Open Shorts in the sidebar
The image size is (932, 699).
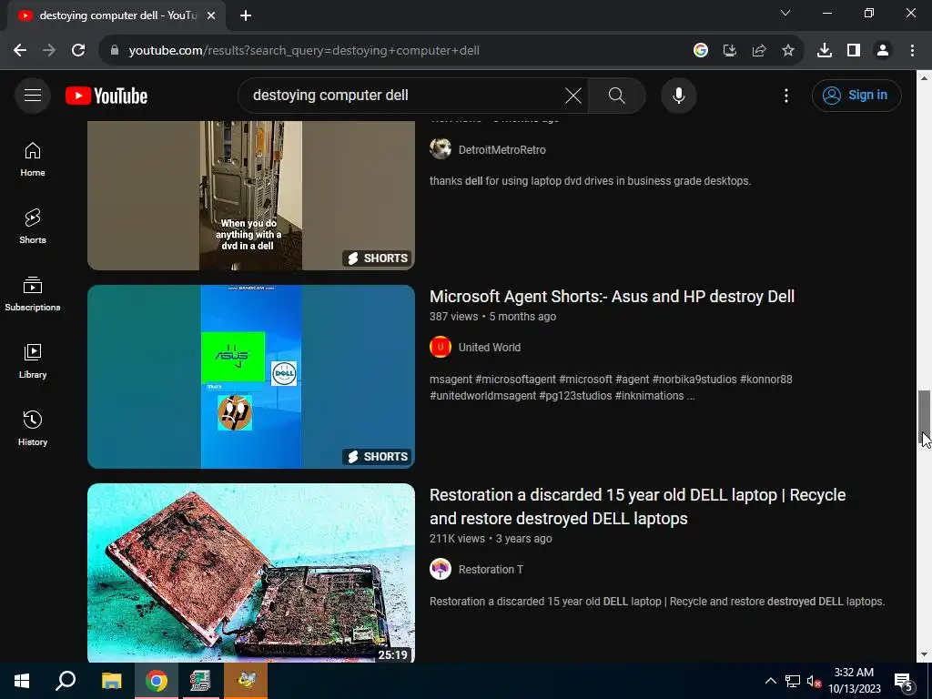33,227
